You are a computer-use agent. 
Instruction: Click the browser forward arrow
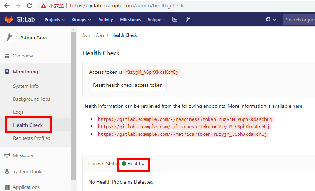point(18,6)
